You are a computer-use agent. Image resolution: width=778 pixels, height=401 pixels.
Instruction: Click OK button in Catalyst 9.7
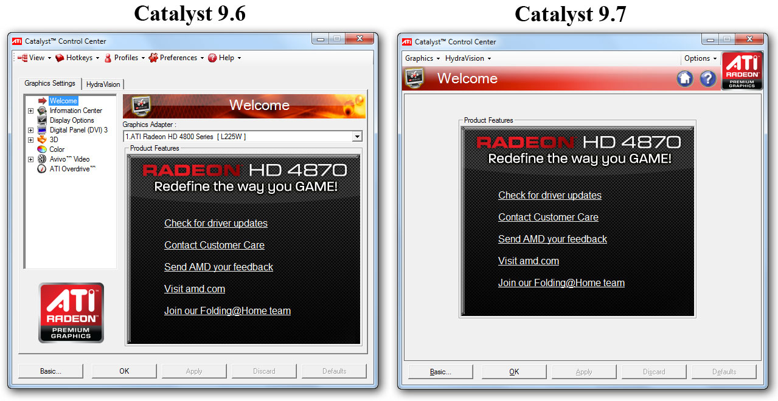[514, 372]
